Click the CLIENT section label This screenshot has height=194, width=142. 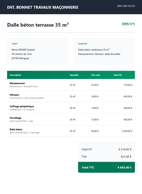[x=14, y=44]
